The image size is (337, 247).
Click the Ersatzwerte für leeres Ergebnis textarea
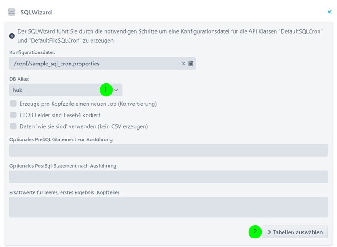pos(168,207)
